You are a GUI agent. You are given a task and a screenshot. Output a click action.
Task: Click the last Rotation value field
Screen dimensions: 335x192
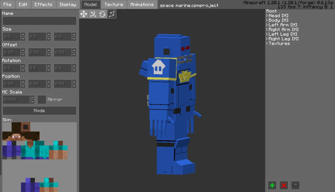[63, 68]
